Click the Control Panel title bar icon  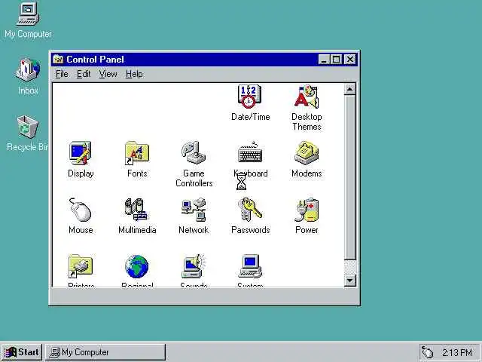[58, 59]
